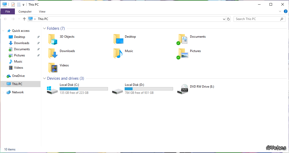Collapse the Devices and drives (3) group
Viewport: 289px width, 153px height.
(44, 78)
